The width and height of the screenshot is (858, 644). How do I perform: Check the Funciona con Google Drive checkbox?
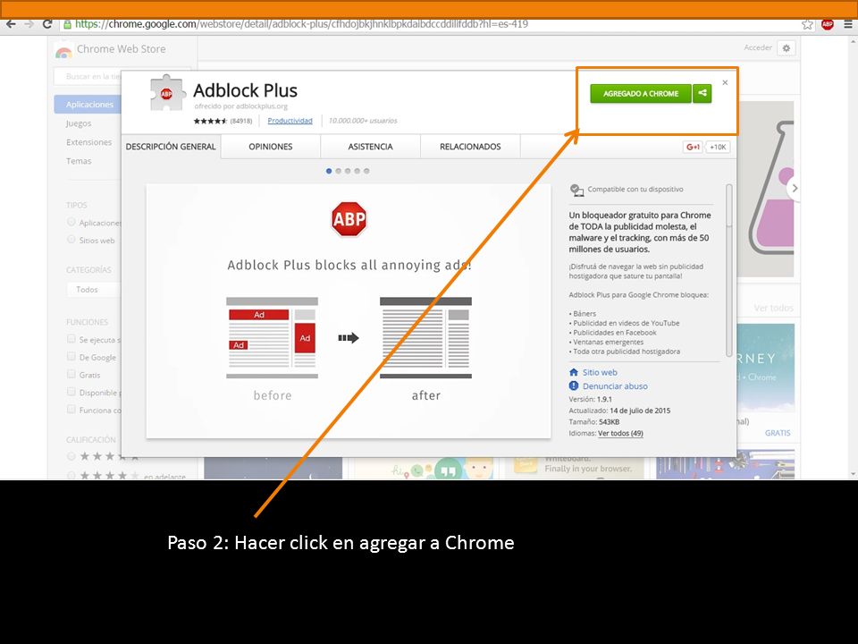coord(71,409)
